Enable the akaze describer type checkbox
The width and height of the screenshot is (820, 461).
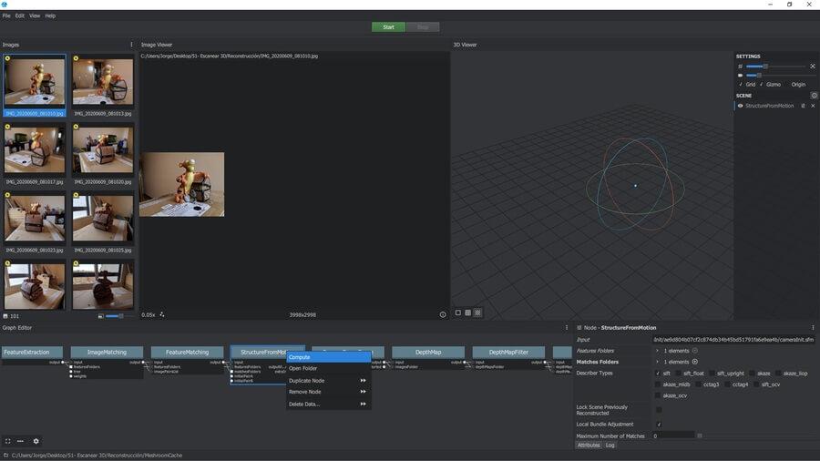[x=751, y=374]
